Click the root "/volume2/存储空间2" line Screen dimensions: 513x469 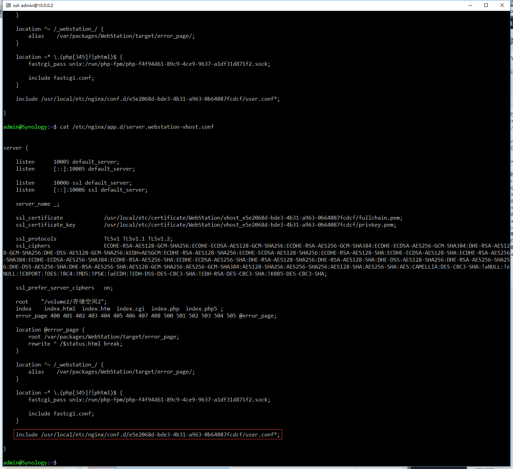point(61,301)
